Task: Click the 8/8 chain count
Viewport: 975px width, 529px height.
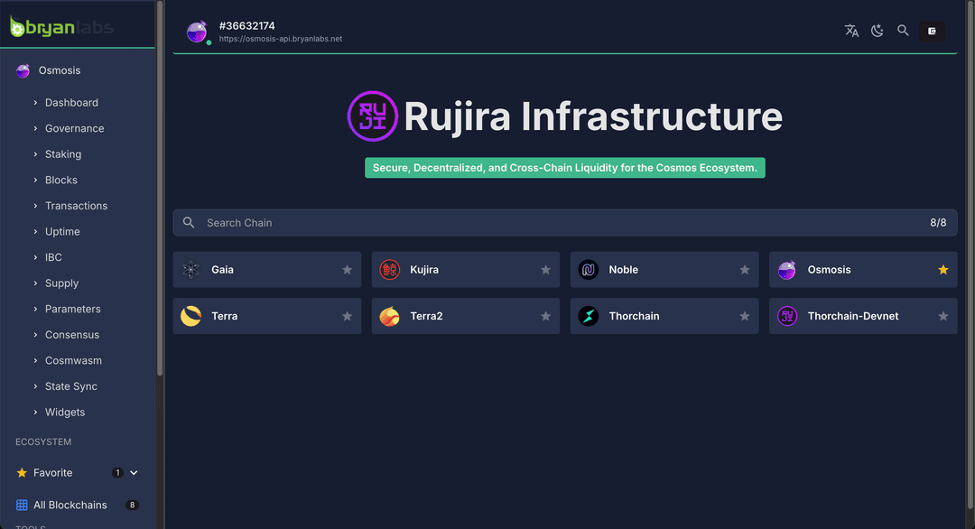Action: (938, 223)
